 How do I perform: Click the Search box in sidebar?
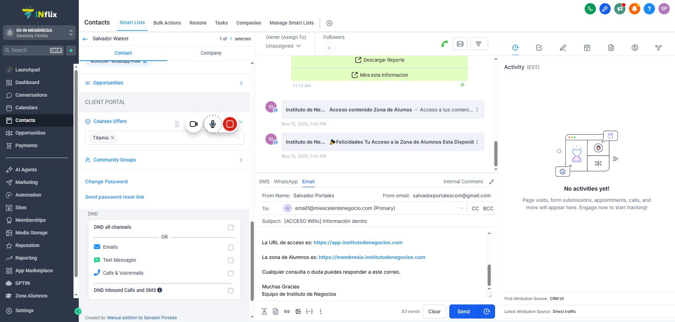(33, 50)
